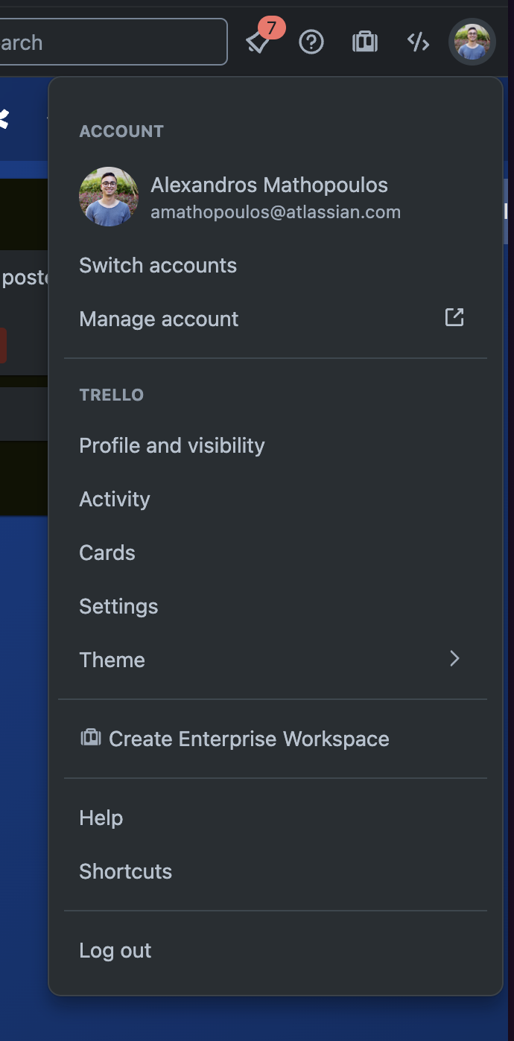Open the external link icon next to Manage account
The image size is (514, 1041).
pyautogui.click(x=454, y=316)
